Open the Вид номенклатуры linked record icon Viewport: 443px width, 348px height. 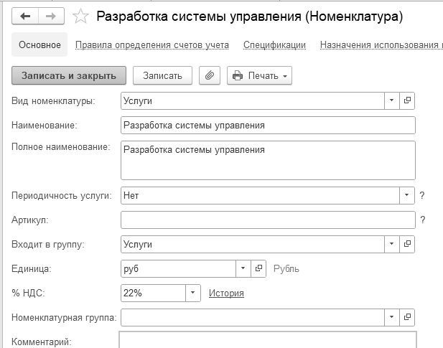pyautogui.click(x=408, y=100)
